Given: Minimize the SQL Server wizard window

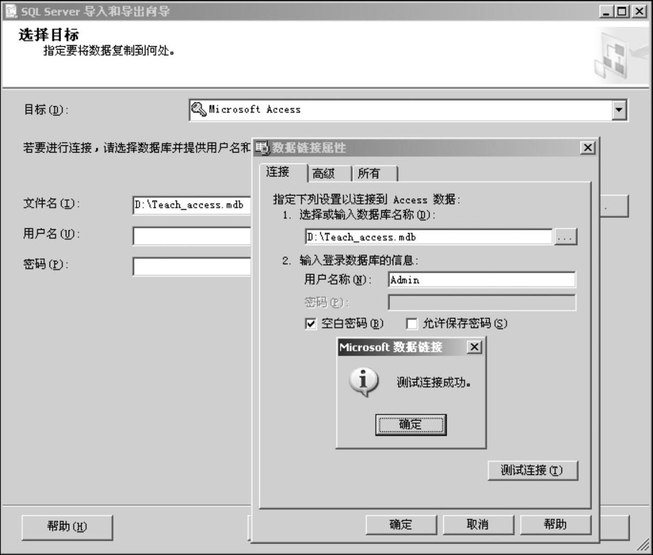Looking at the screenshot, I should [606, 11].
